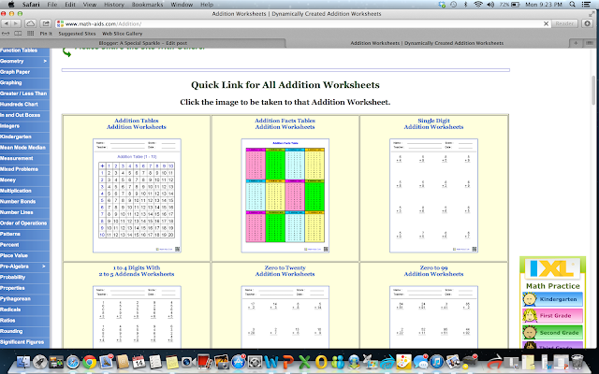Click the page vertical scrollbar

[x=594, y=90]
